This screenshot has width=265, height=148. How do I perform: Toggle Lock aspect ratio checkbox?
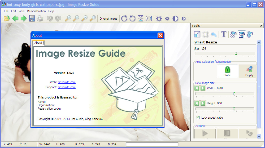198,118
